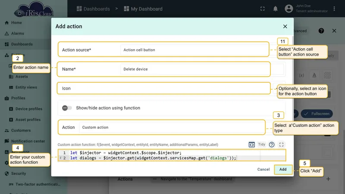345x194 pixels.
Task: Open custom action function help icon
Action: 272,144
